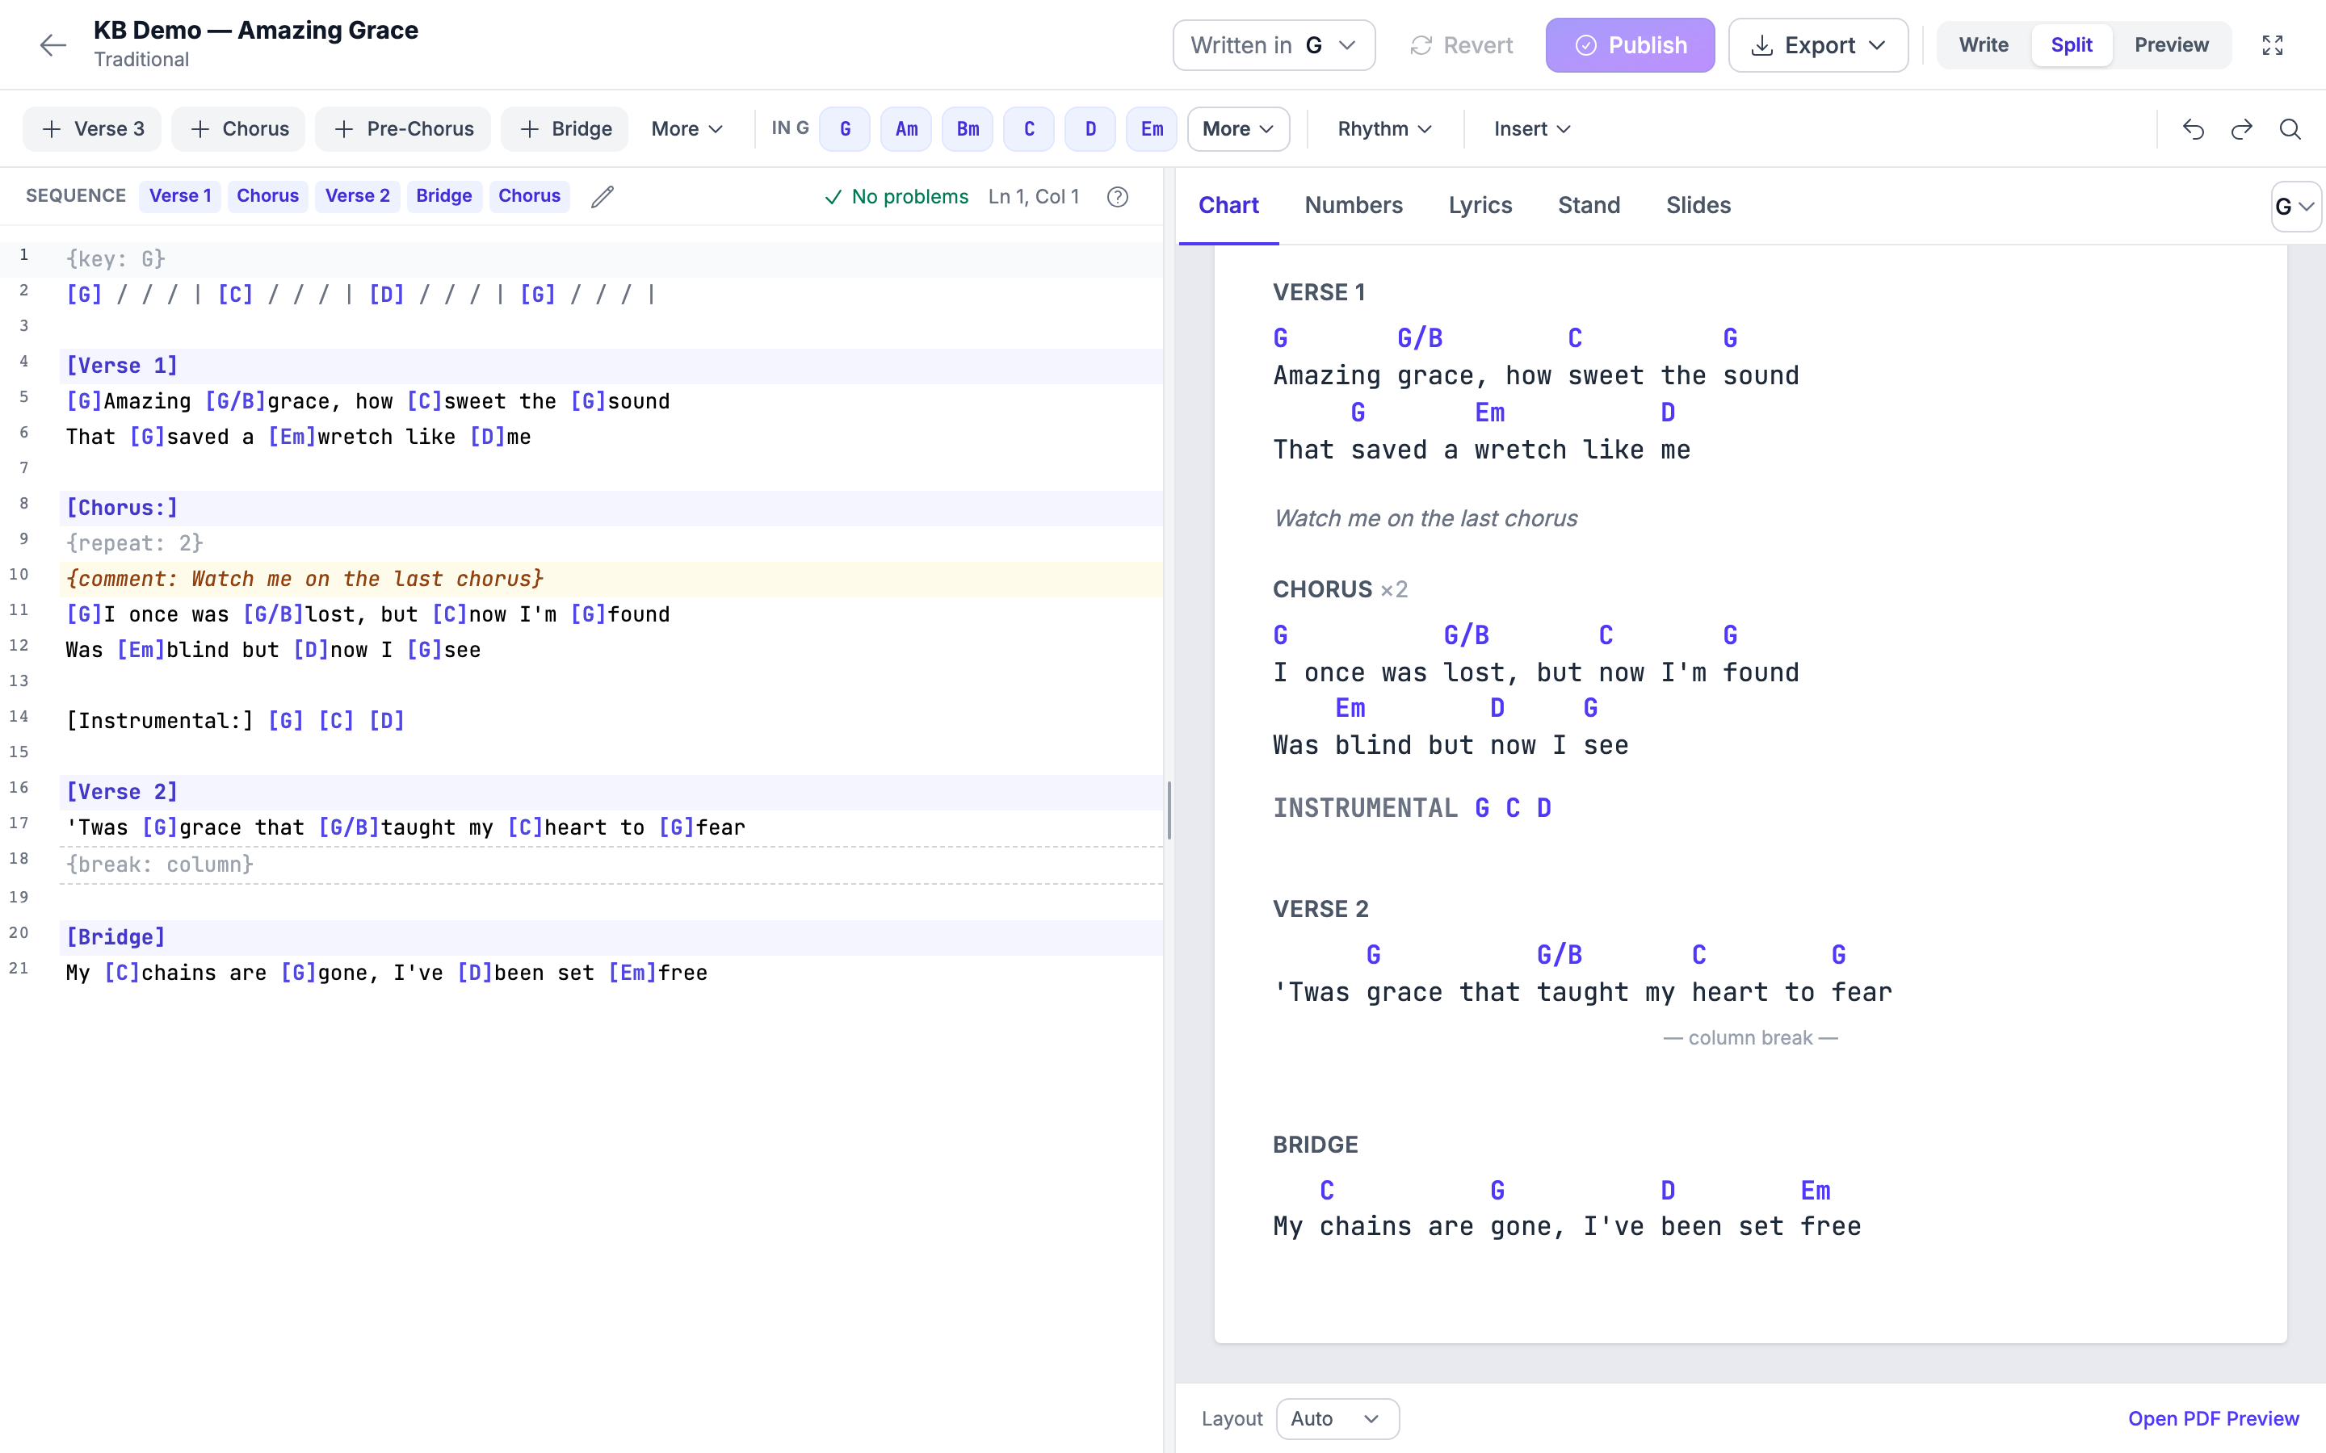Click the Publish button
The width and height of the screenshot is (2326, 1453).
click(1630, 45)
